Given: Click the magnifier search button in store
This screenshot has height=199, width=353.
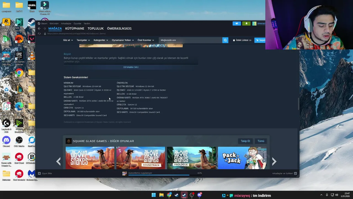Looking at the screenshot, I should (x=225, y=40).
